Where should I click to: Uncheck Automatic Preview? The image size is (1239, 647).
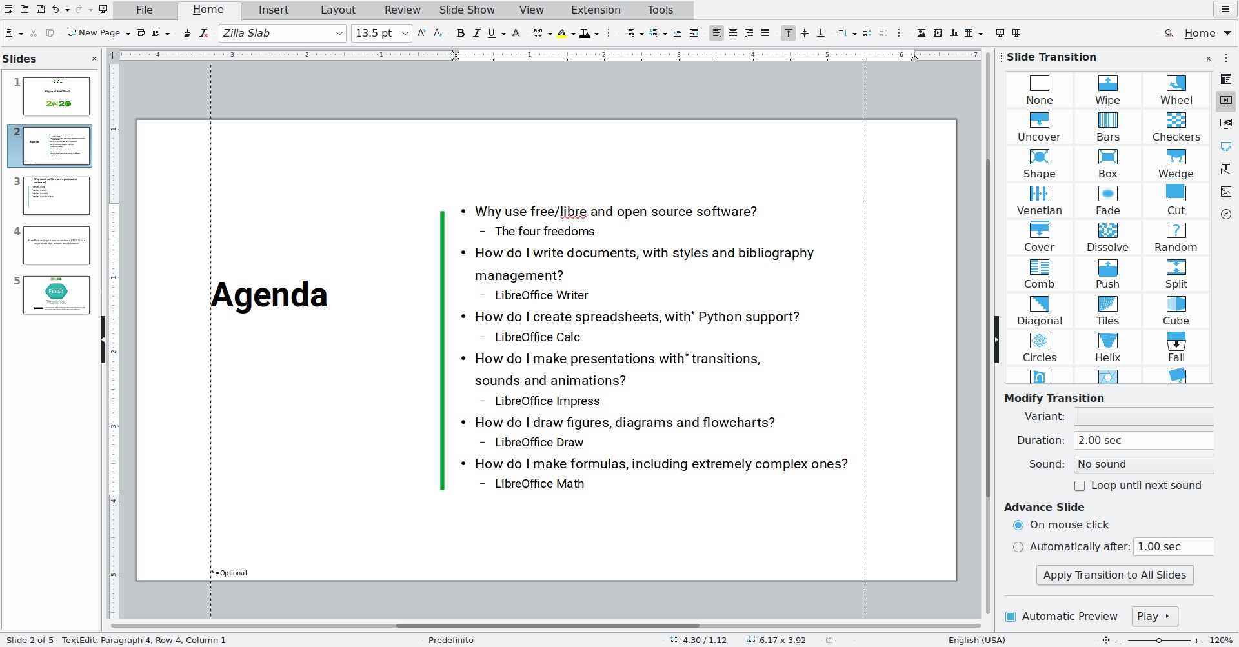[x=1009, y=616]
